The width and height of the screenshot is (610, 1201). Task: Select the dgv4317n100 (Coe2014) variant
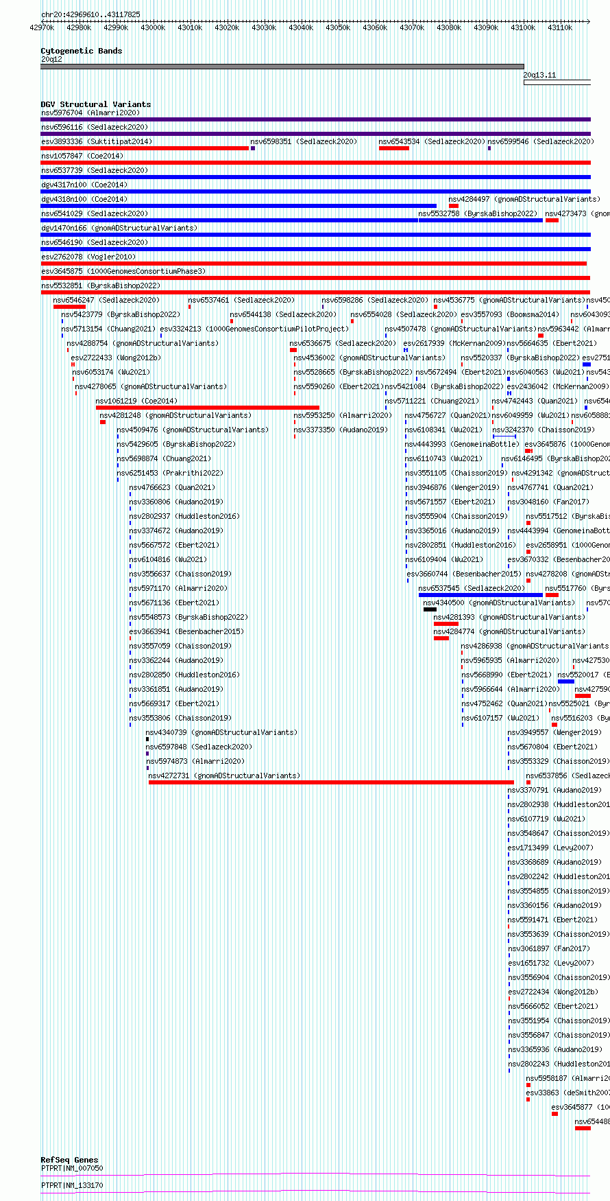click(x=84, y=185)
